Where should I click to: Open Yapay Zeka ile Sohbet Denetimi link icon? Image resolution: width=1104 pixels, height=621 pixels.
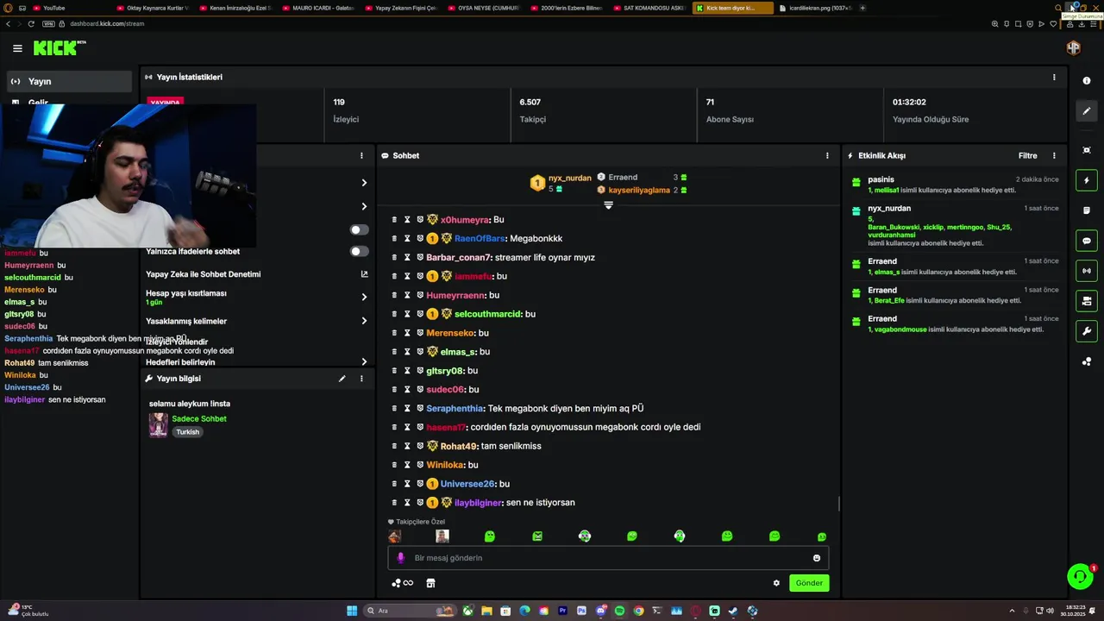point(364,274)
